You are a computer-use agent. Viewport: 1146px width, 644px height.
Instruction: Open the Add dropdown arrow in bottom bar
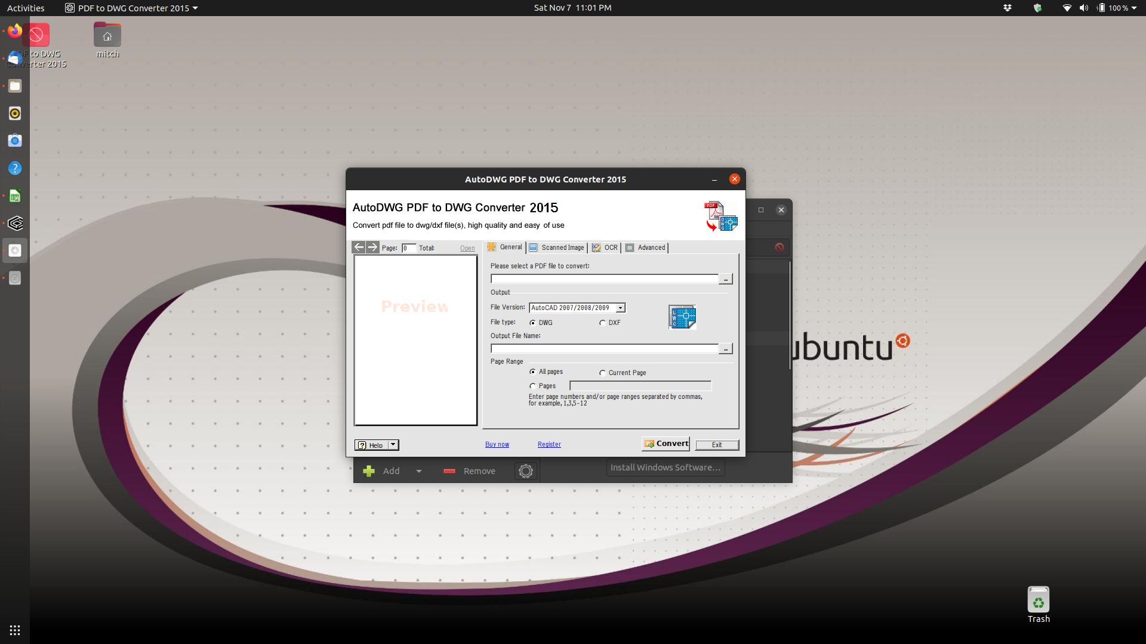[419, 471]
